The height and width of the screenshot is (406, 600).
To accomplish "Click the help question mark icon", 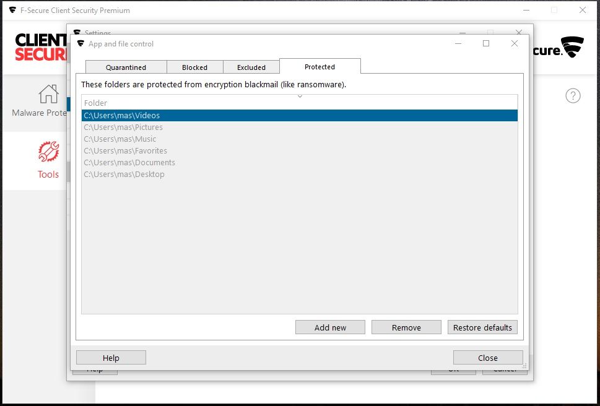I will pos(573,95).
